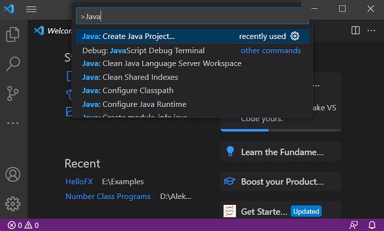Open recent Number Class Programs folder
The image size is (384, 231).
[108, 196]
